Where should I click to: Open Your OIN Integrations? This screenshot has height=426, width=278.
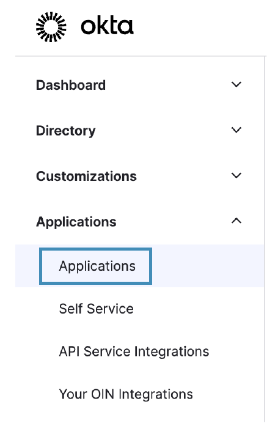[126, 394]
